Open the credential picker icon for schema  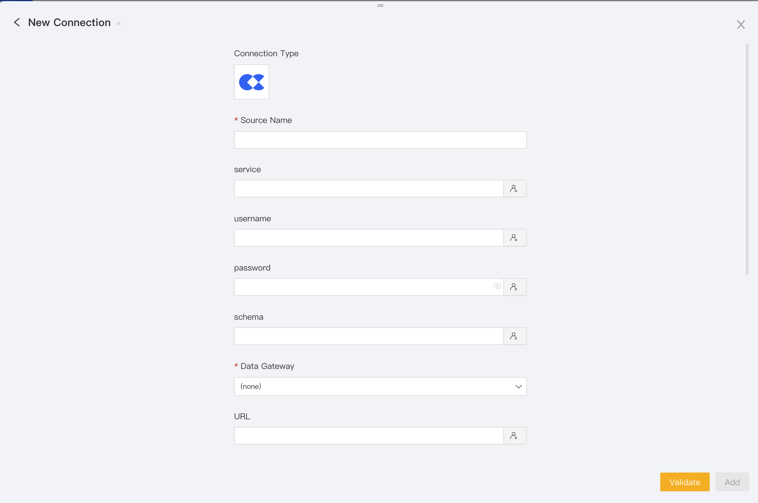(x=514, y=336)
